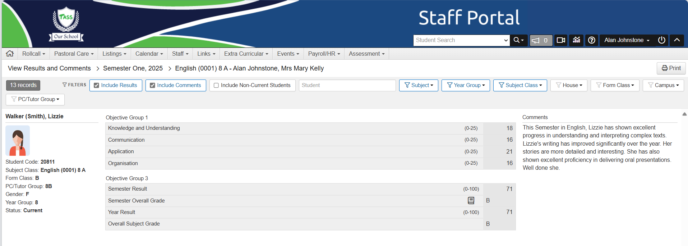The height and width of the screenshot is (246, 688).
Task: Open the Assessment menu
Action: (x=366, y=54)
